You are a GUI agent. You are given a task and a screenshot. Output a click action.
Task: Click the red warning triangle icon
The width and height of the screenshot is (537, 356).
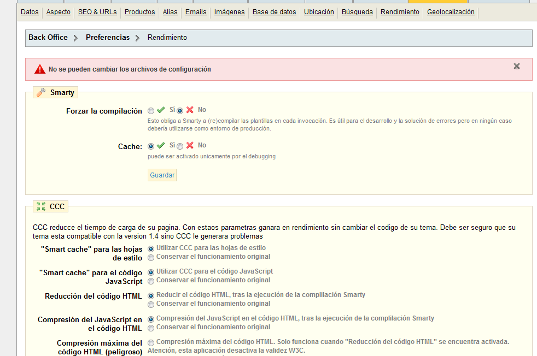pos(40,69)
